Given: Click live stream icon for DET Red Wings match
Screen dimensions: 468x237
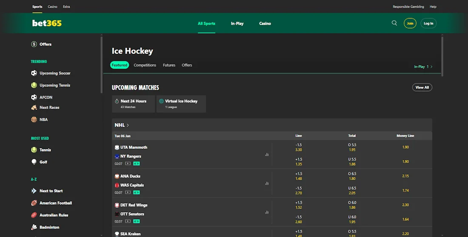Looking at the screenshot, I should tap(128, 221).
